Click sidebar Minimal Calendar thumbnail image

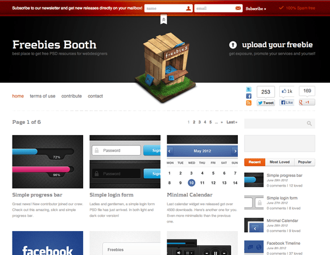254,225
